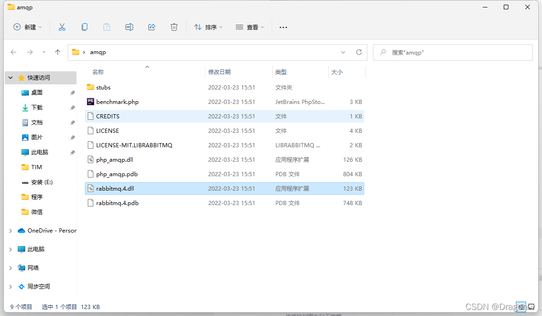The height and width of the screenshot is (316, 542).
Task: Go up one directory level
Action: tap(58, 52)
